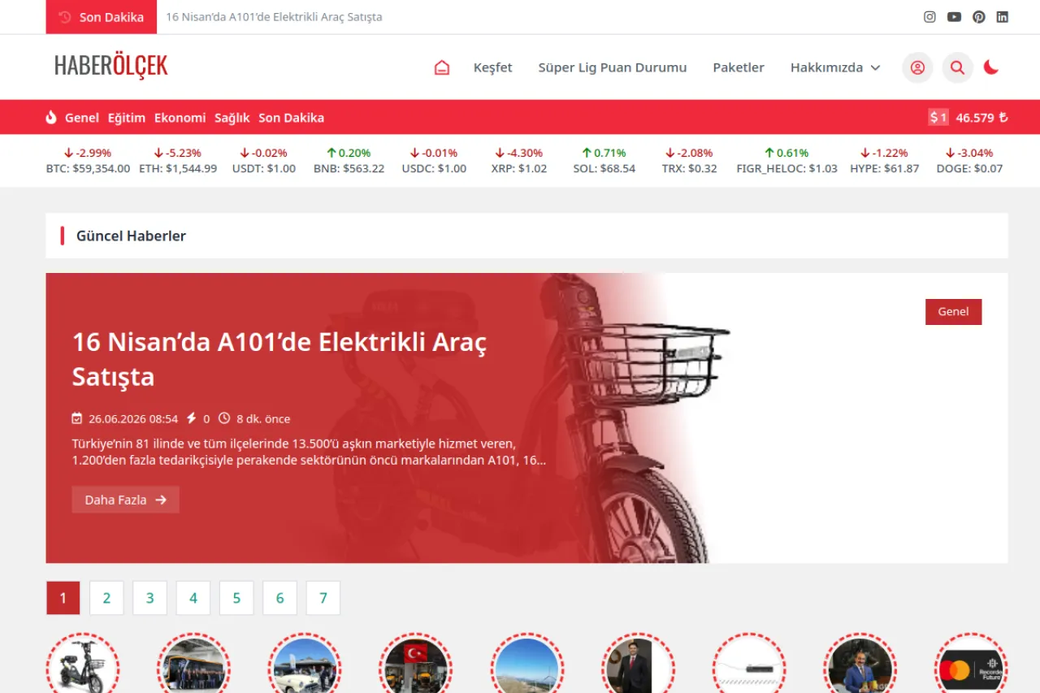This screenshot has width=1040, height=693.
Task: Click the Genel tag on slider
Action: click(x=953, y=312)
